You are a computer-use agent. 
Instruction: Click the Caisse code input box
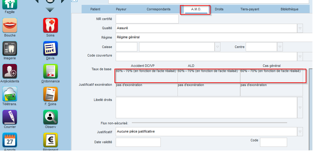pyautogui.click(x=127, y=47)
